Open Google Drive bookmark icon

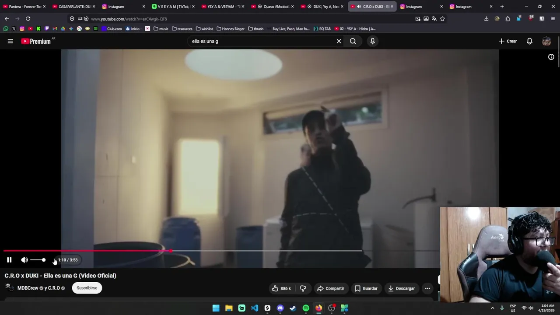[63, 29]
